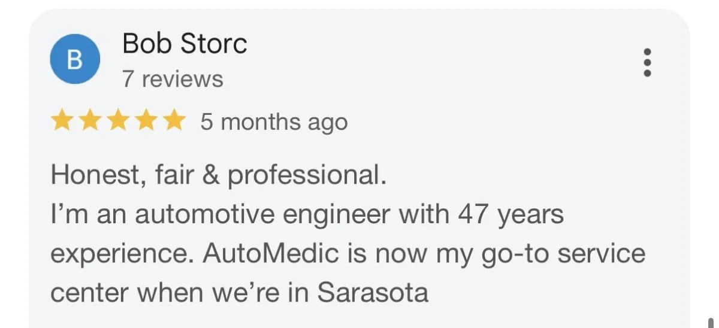Click the fifth and last gold star
719x328 pixels.
click(175, 122)
